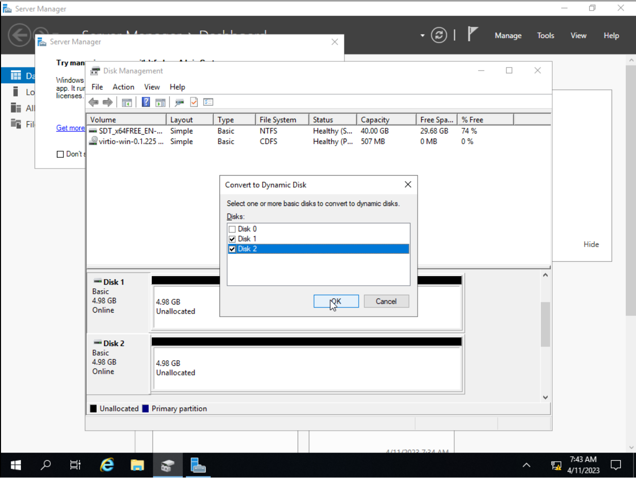Open the Manage menu in Server Manager
The image size is (636, 478).
pos(508,36)
